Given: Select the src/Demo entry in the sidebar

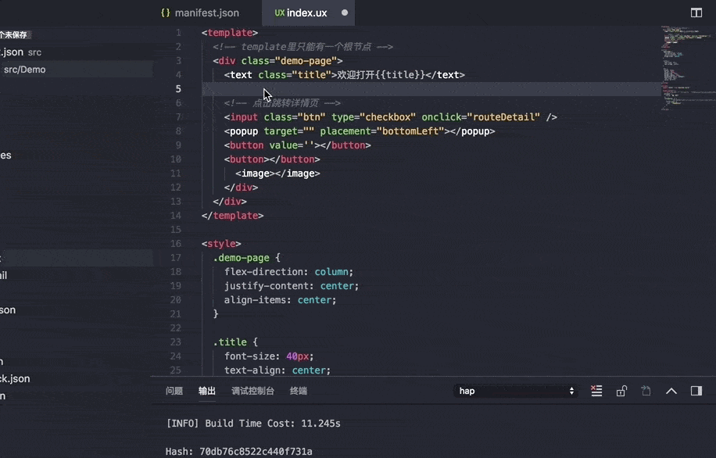Looking at the screenshot, I should 25,70.
